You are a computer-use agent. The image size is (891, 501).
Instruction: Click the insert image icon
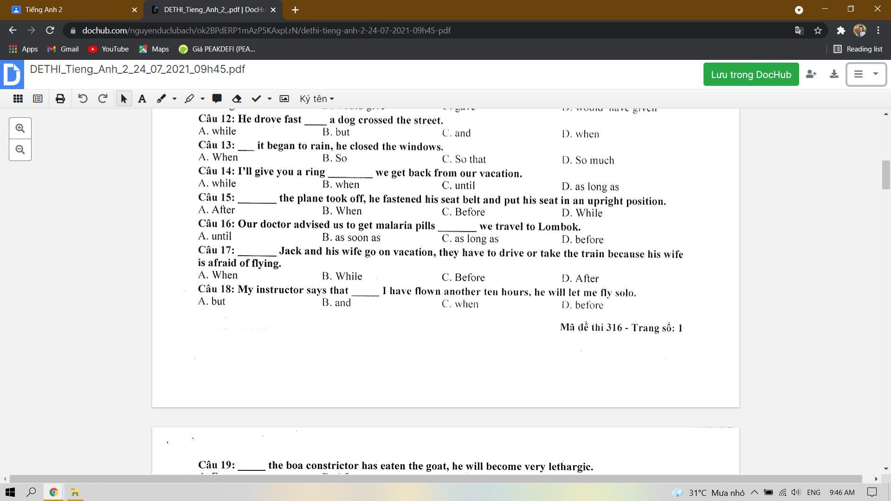tap(284, 99)
